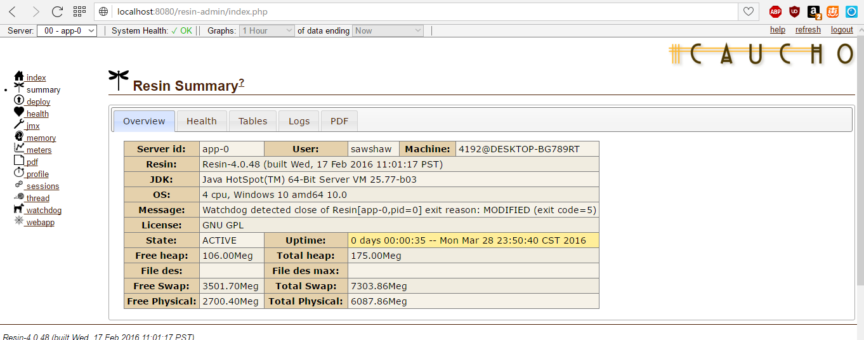Click the stopwatch icon beside profile
This screenshot has height=340, width=864.
pos(19,173)
